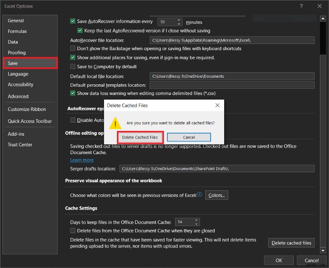
Task: Close the Excel Options window
Action: (x=320, y=6)
